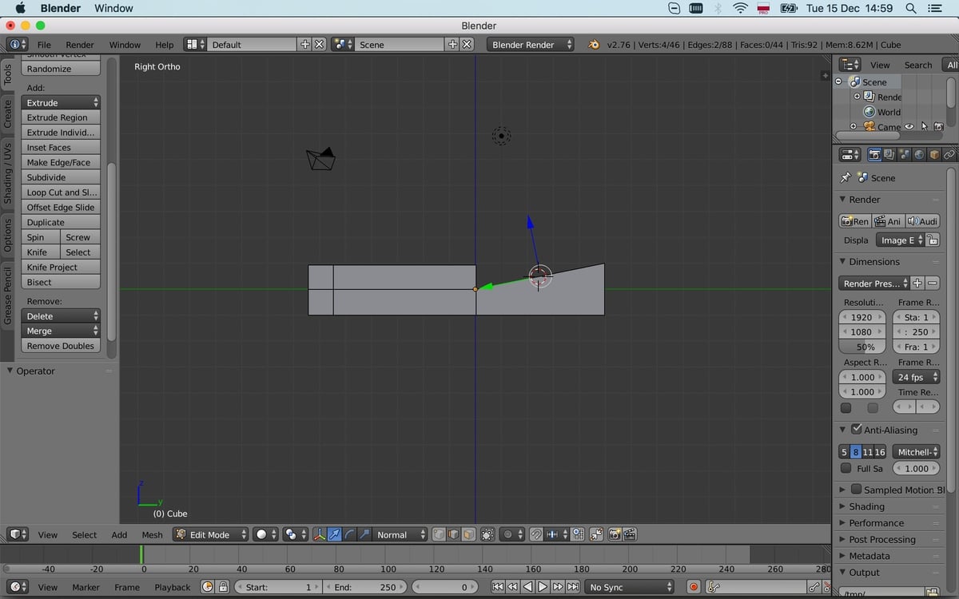959x599 pixels.
Task: Click the Remove Doubles button
Action: (x=60, y=345)
